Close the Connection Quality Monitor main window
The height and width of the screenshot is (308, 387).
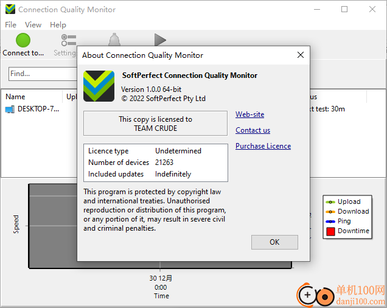tap(372, 9)
